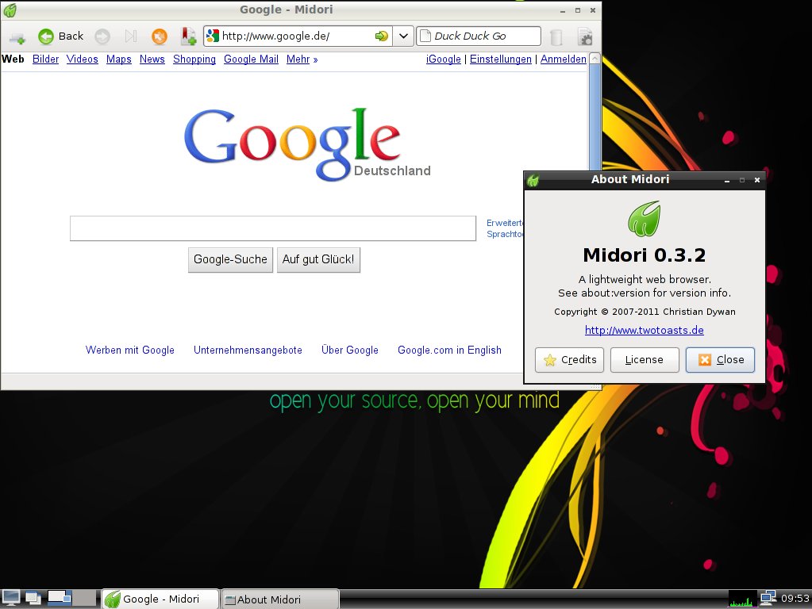Open http://www.twotoasts.de link
812x609 pixels.
[645, 330]
